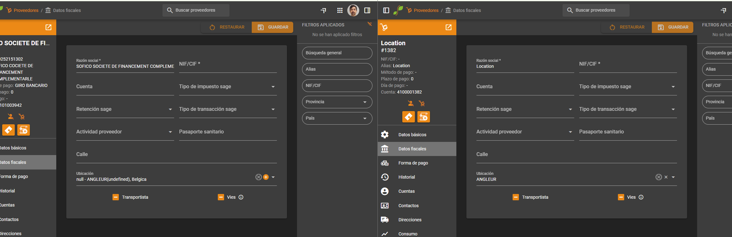Open Provincia filter dropdown in left window
The width and height of the screenshot is (732, 237).
point(365,102)
